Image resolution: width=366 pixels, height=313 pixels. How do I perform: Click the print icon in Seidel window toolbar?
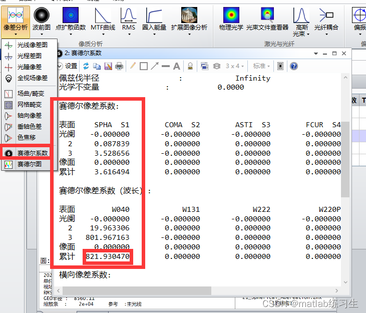119,66
